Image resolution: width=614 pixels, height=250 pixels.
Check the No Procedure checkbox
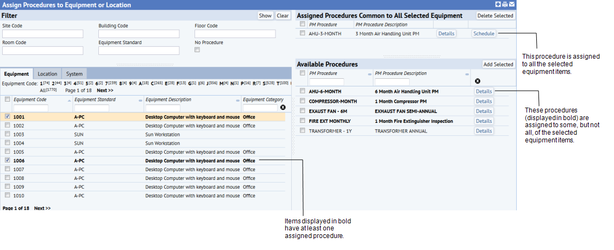pos(197,50)
